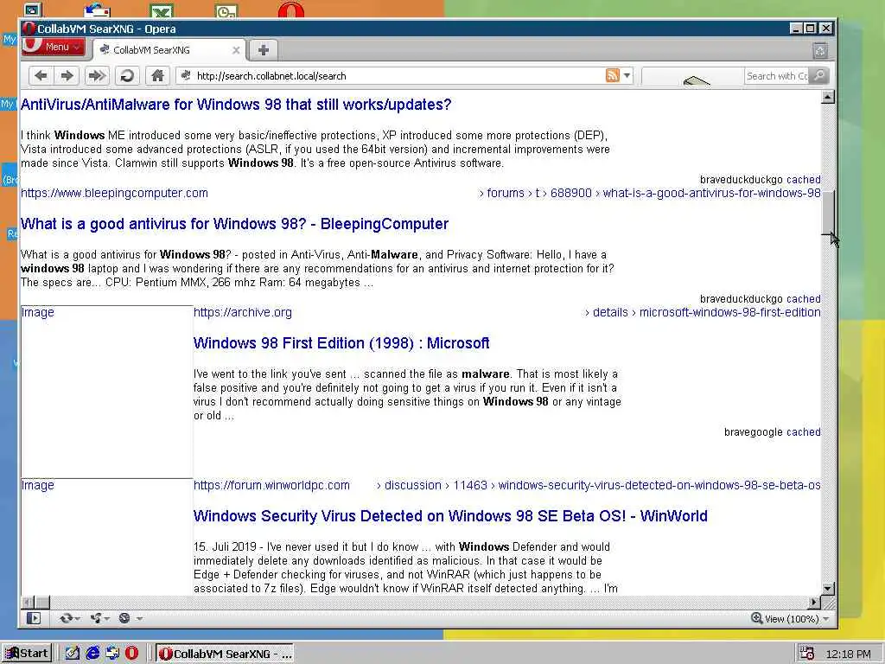The image size is (885, 664).
Task: Open bleepingcomputer.com URL link
Action: pos(115,193)
